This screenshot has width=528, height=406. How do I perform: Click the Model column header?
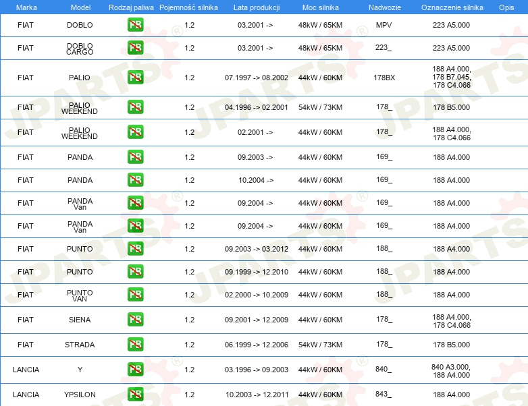pyautogui.click(x=80, y=7)
